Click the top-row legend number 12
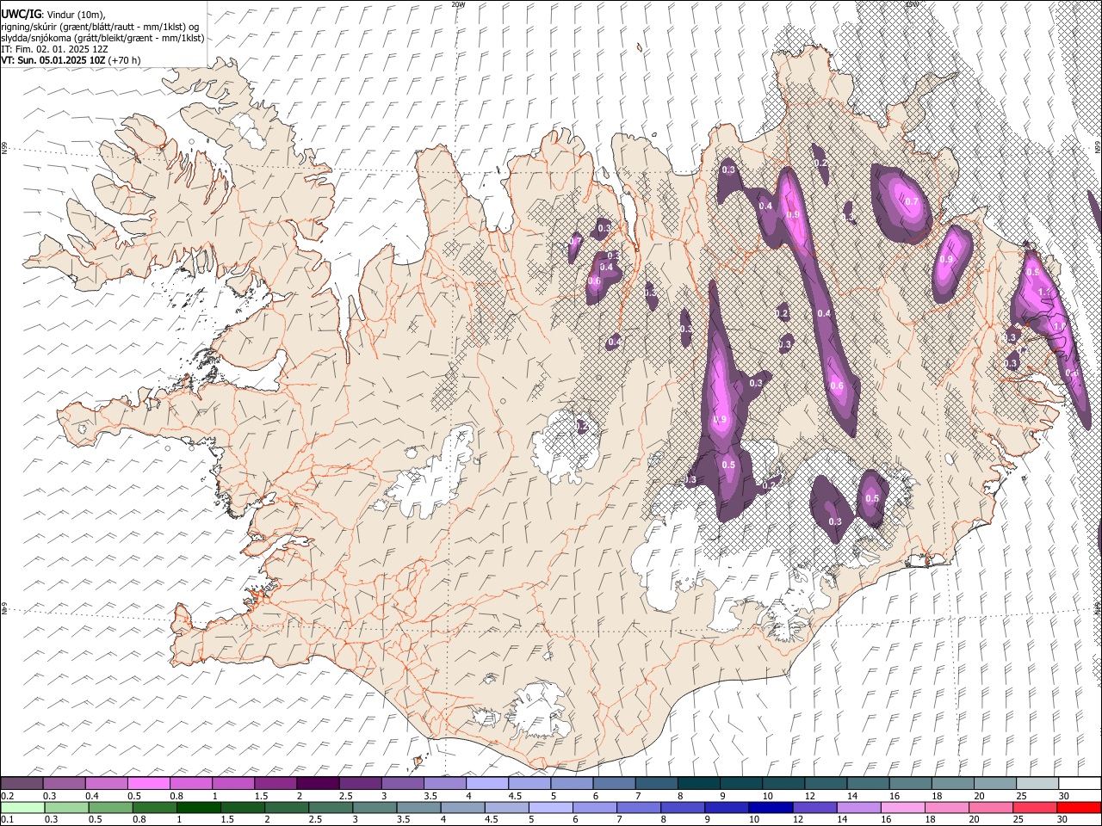Image resolution: width=1102 pixels, height=826 pixels. point(809,796)
